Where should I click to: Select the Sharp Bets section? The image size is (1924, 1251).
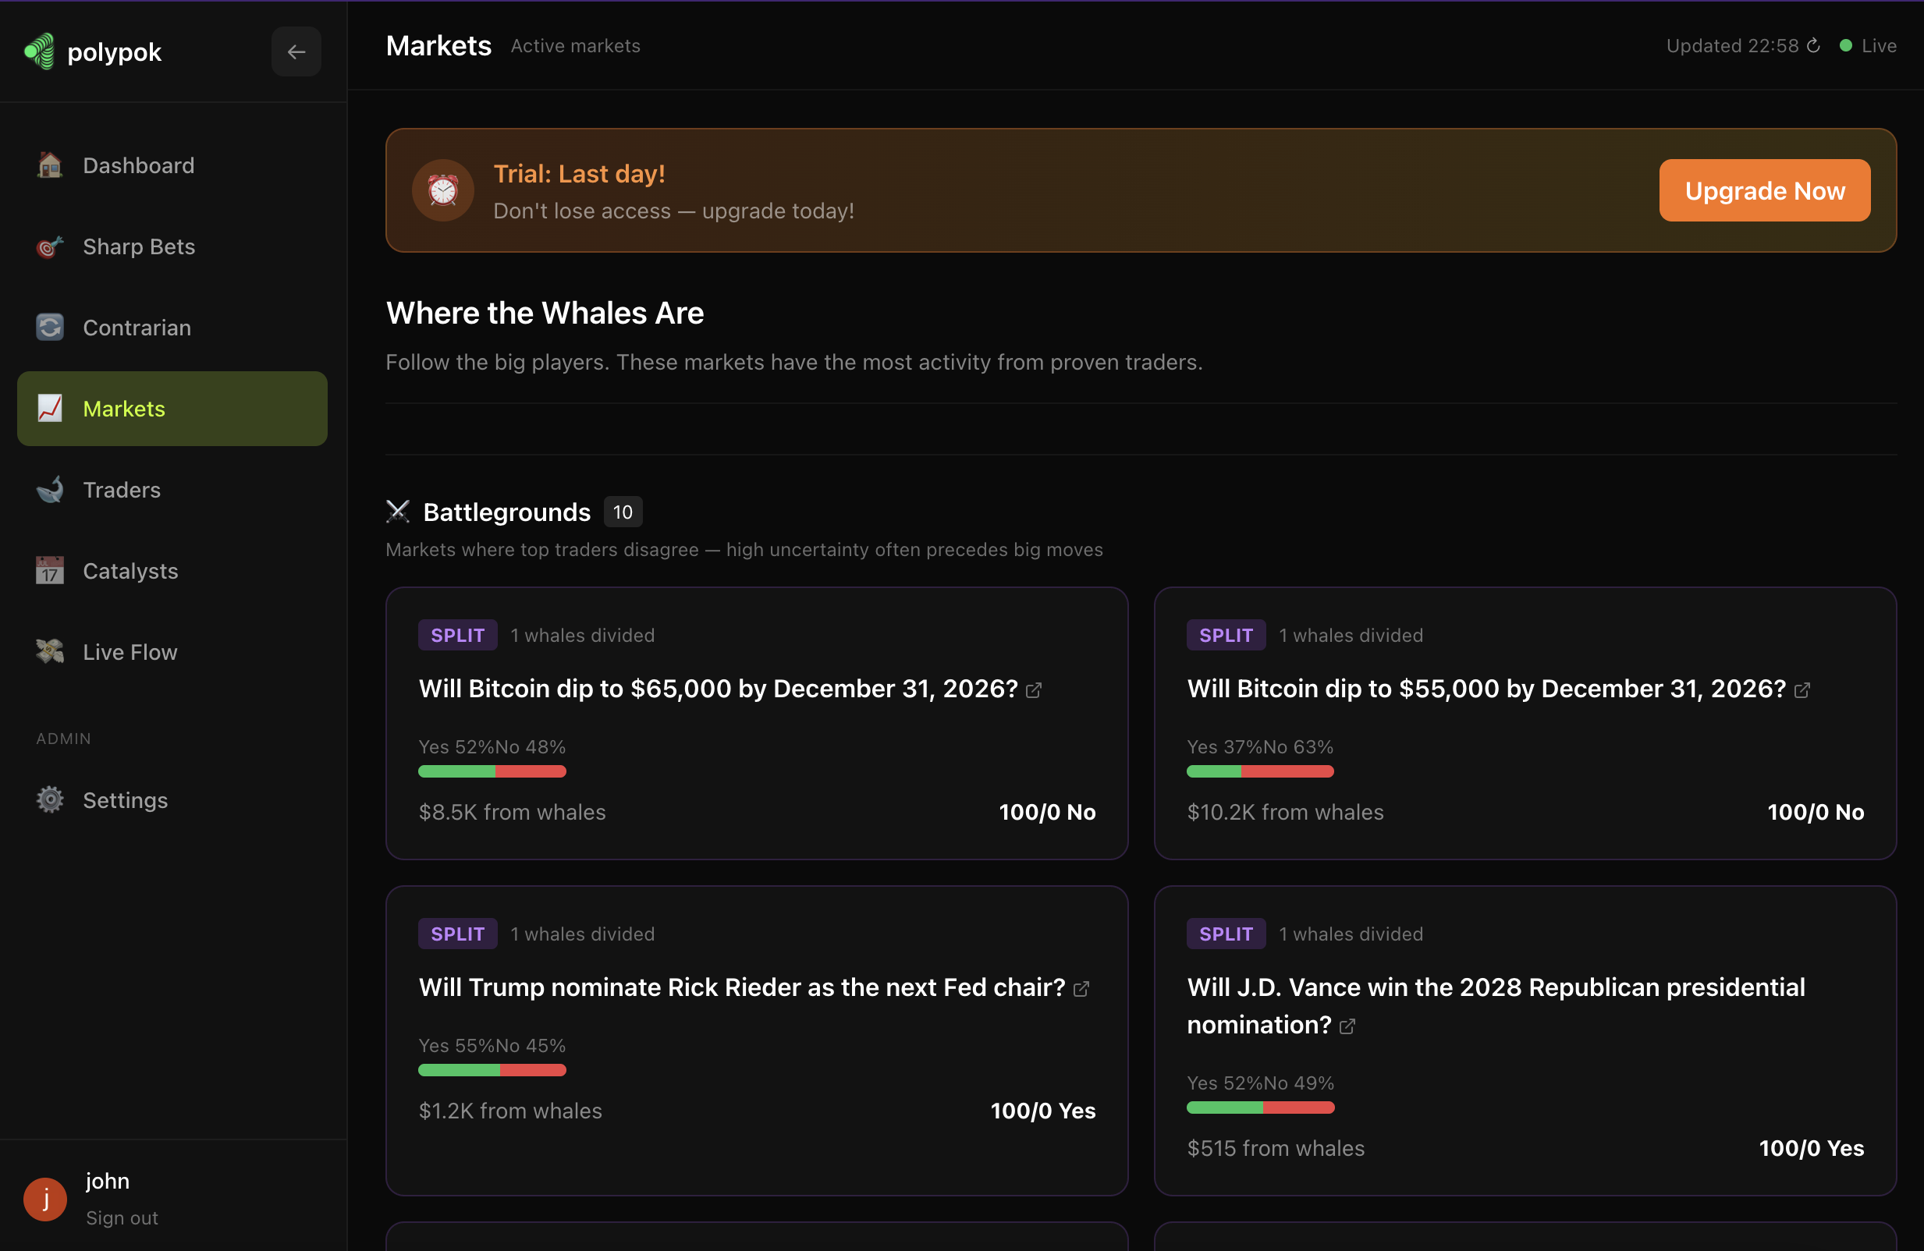click(138, 246)
